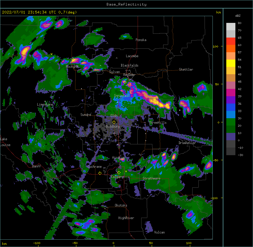
Task: Click the -30 value on dBZ legend
Action: point(240,155)
